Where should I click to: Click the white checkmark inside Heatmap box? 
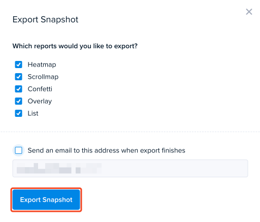click(x=18, y=65)
